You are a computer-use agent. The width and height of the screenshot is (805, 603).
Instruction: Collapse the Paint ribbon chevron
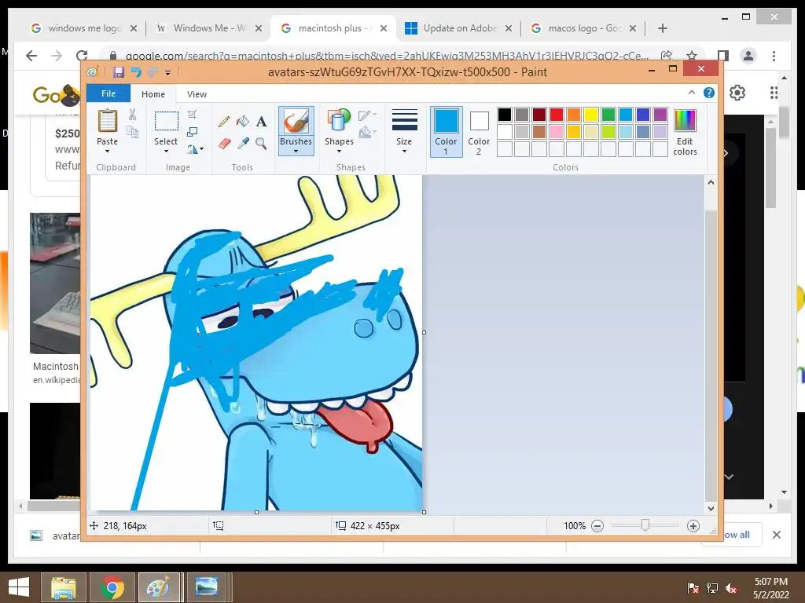[692, 93]
